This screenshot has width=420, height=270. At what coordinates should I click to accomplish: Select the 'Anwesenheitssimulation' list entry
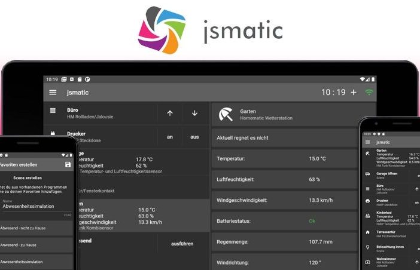tap(36, 262)
